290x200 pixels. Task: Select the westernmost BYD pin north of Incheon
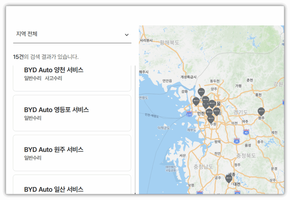[x=196, y=101]
